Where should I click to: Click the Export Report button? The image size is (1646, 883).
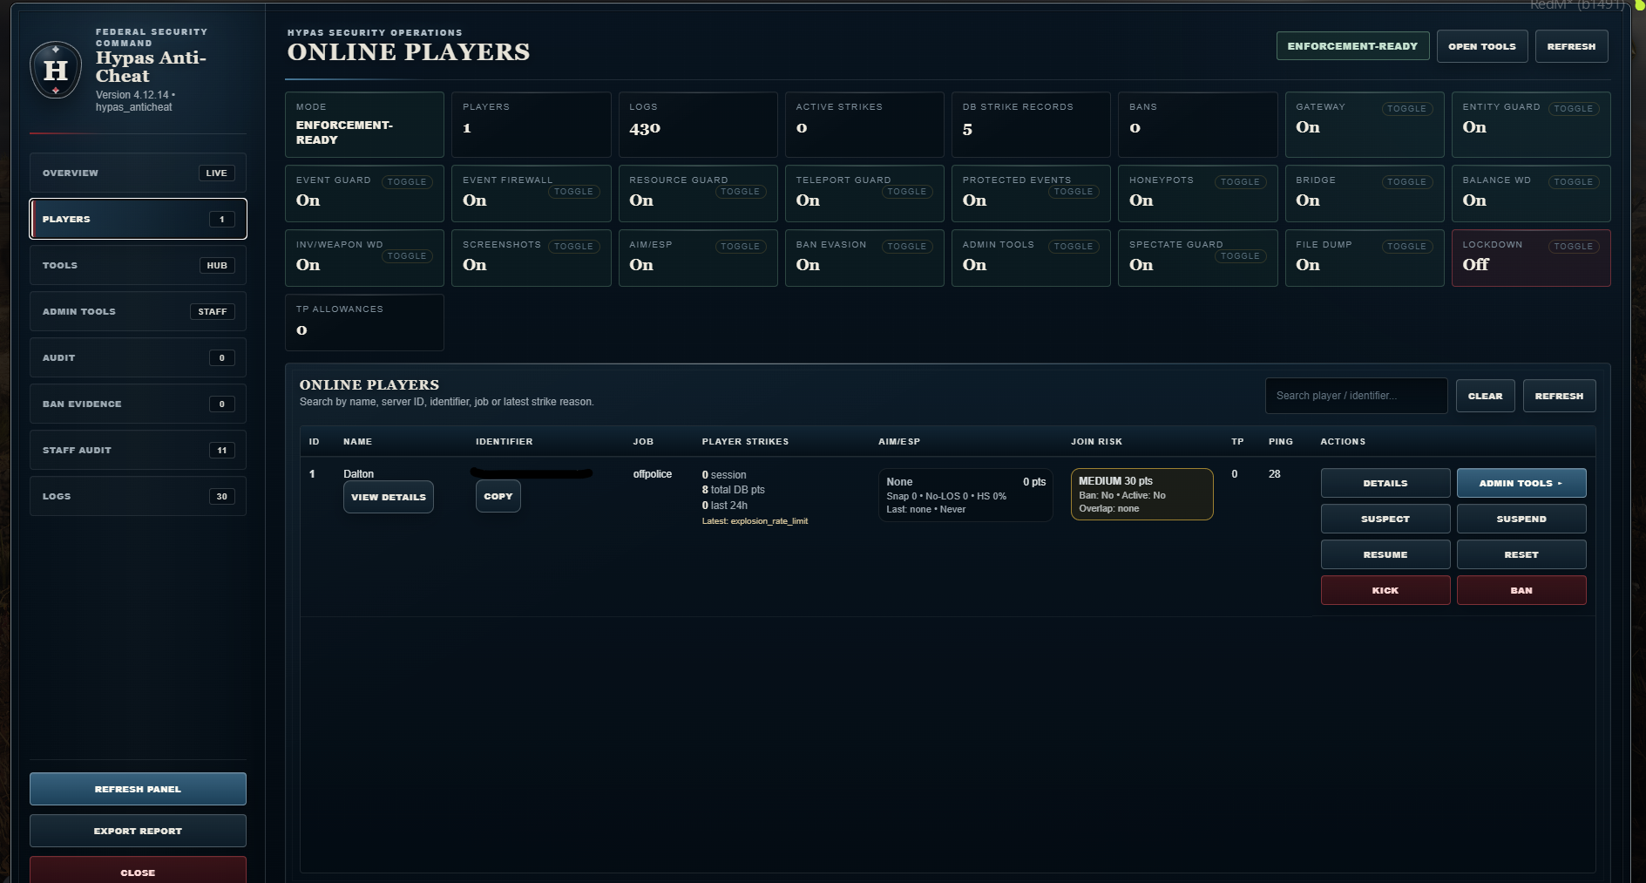pos(138,831)
